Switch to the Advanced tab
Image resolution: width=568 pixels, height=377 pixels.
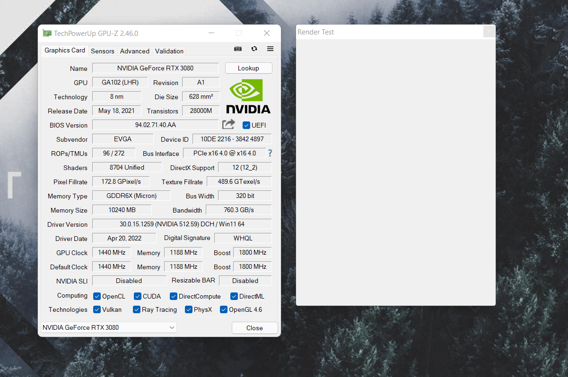135,51
